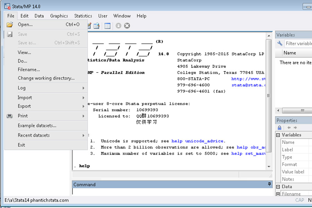Open the Data Editor toolbar icon

(x=97, y=26)
